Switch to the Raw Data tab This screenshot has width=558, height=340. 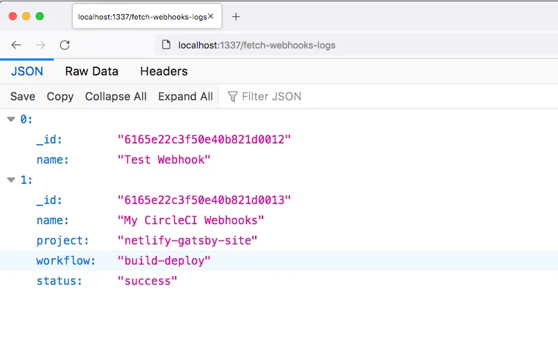[x=92, y=71]
